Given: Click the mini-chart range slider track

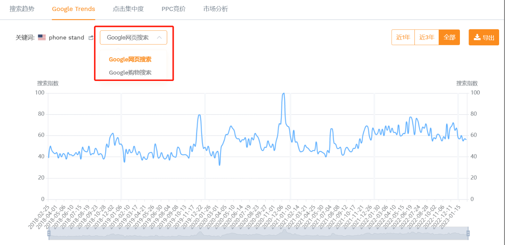Looking at the screenshot, I should click(x=258, y=234).
